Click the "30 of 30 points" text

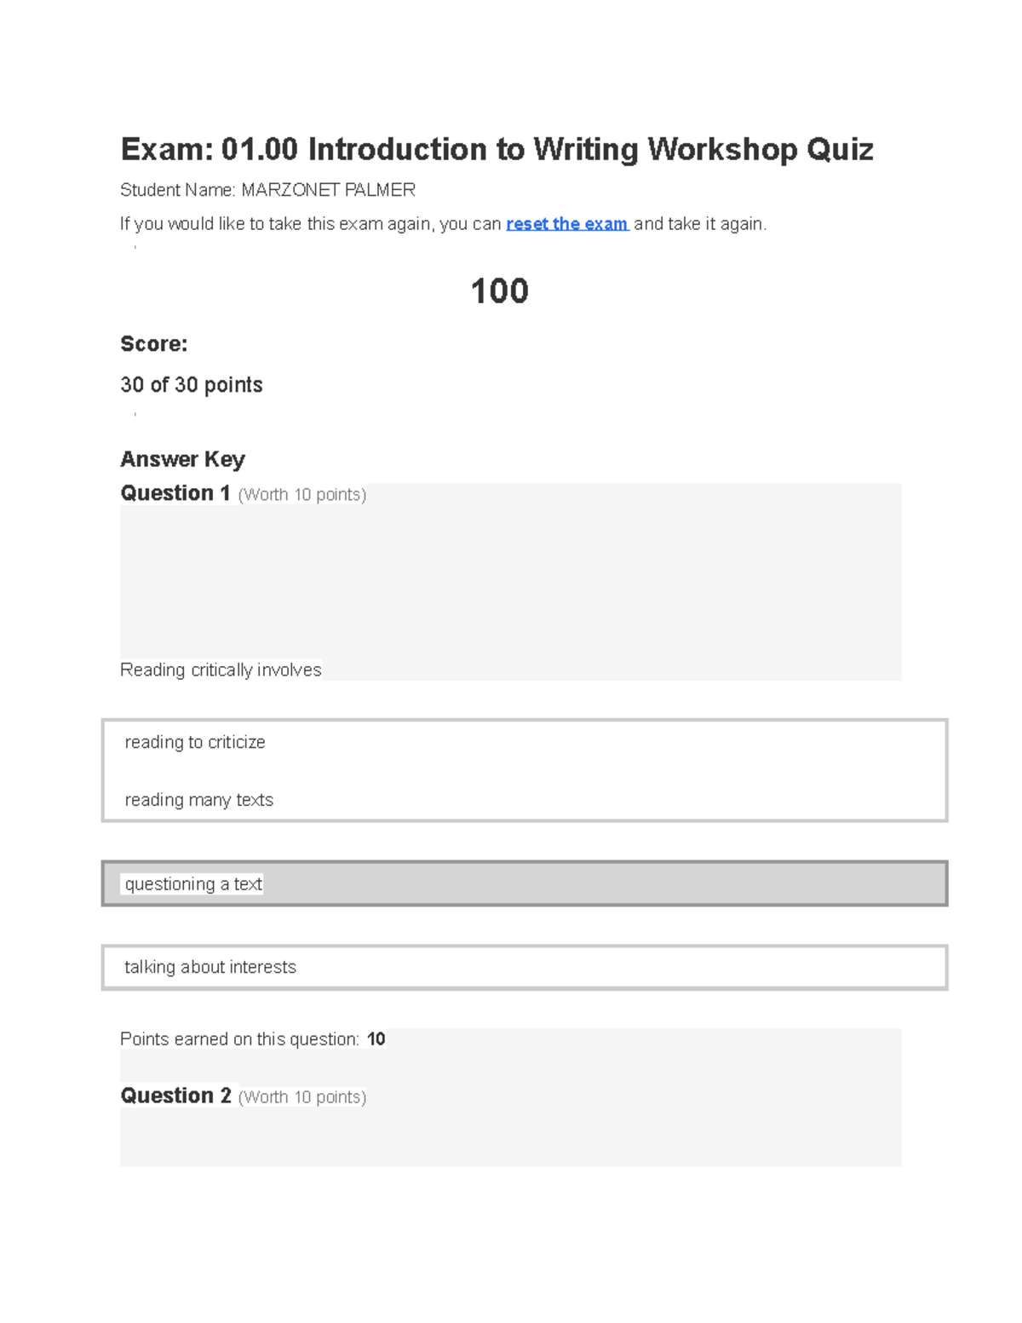click(x=192, y=385)
